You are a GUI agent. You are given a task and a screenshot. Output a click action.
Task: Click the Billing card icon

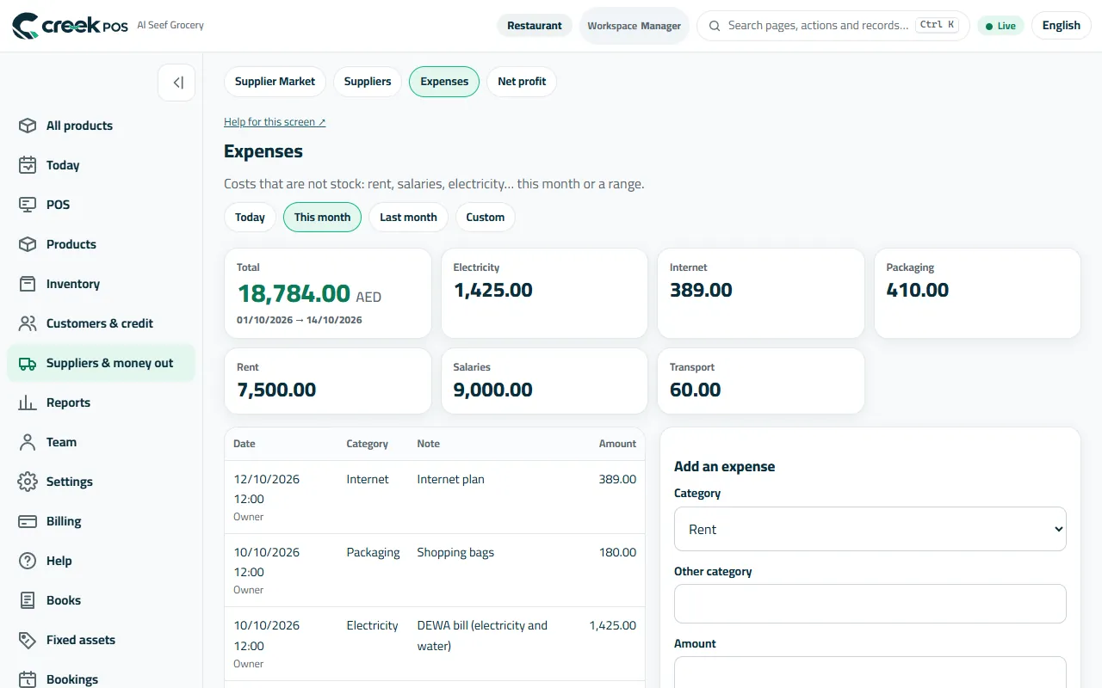coord(28,521)
